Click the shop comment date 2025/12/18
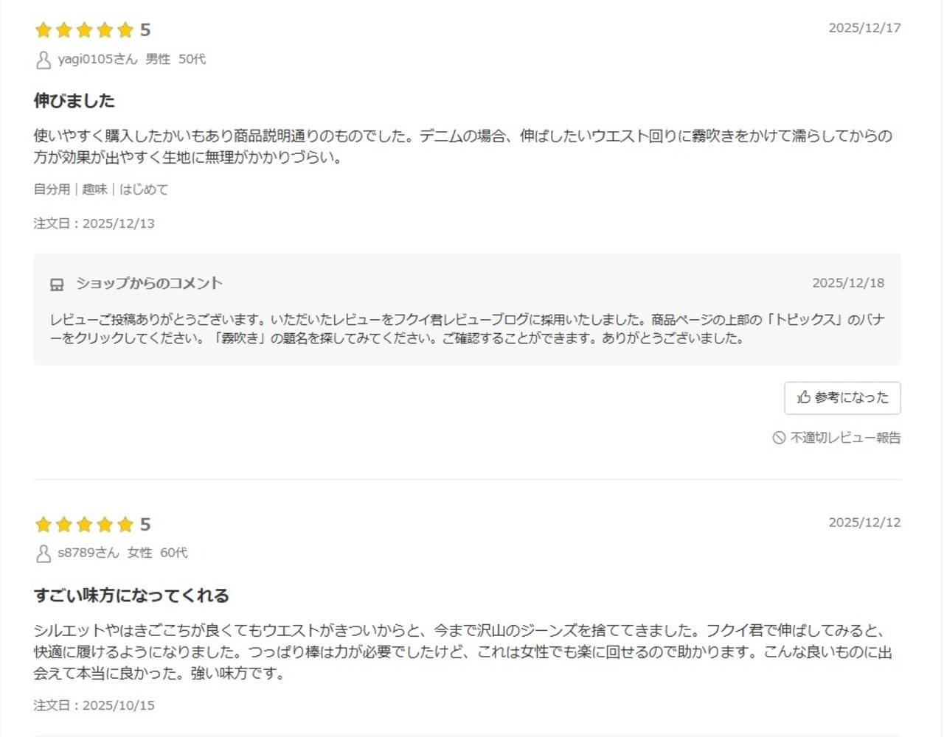 tap(848, 283)
